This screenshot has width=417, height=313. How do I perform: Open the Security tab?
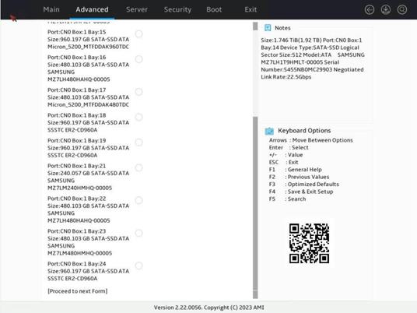click(177, 9)
